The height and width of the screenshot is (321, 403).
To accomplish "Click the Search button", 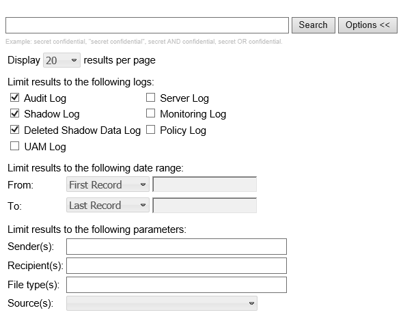I will pos(314,25).
